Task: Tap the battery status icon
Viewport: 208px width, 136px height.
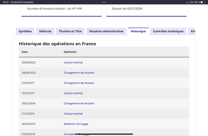Action: click(x=203, y=2)
